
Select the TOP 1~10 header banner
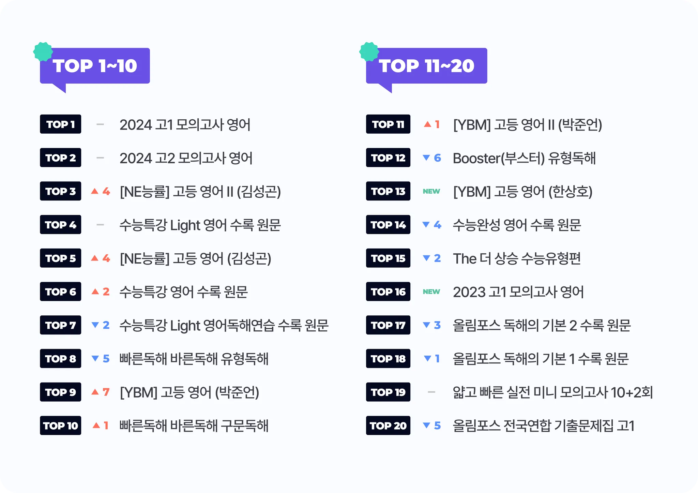(95, 66)
